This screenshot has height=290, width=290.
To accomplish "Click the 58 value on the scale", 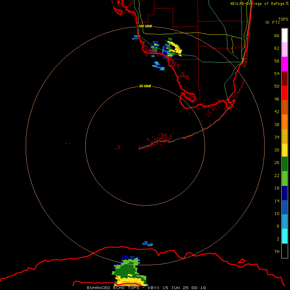I will [x=277, y=61].
